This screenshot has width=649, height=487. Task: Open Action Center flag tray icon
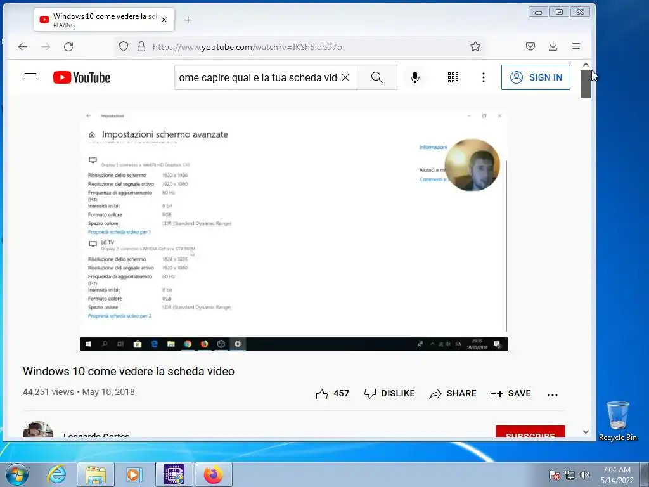555,475
